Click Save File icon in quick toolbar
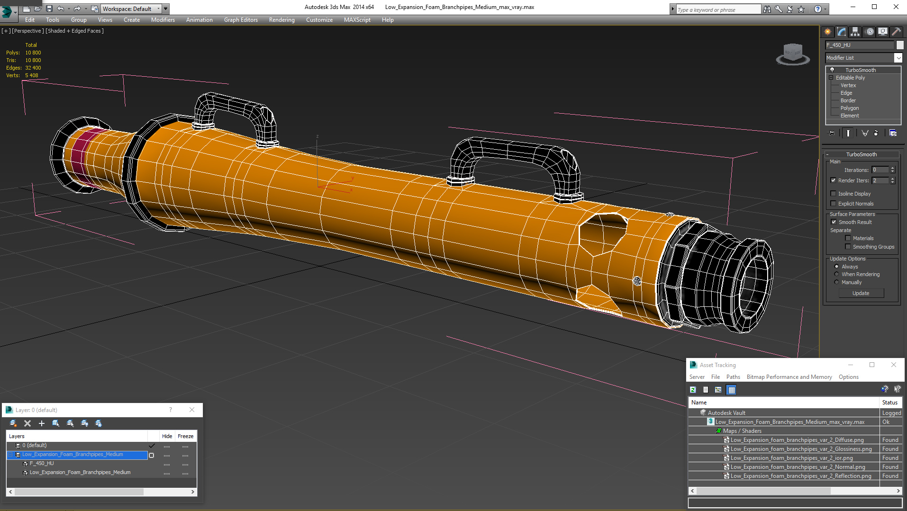 click(49, 9)
